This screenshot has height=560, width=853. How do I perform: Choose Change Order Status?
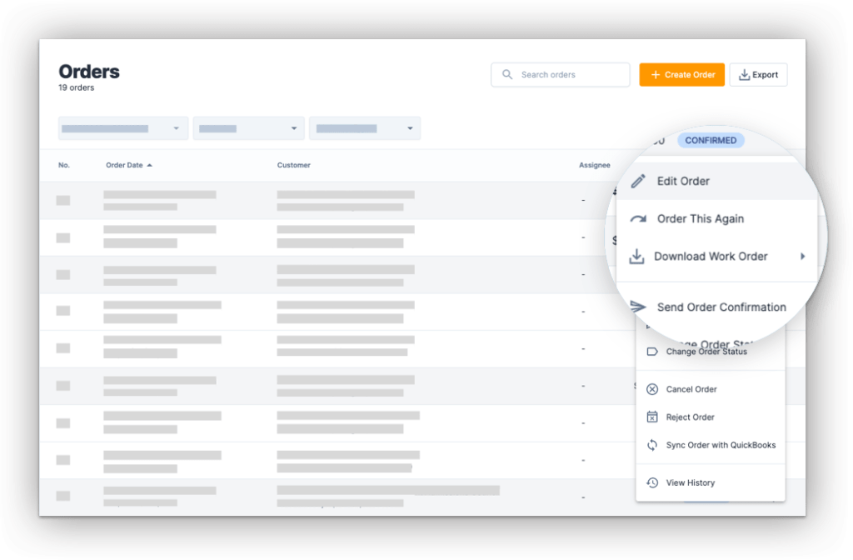click(x=711, y=352)
